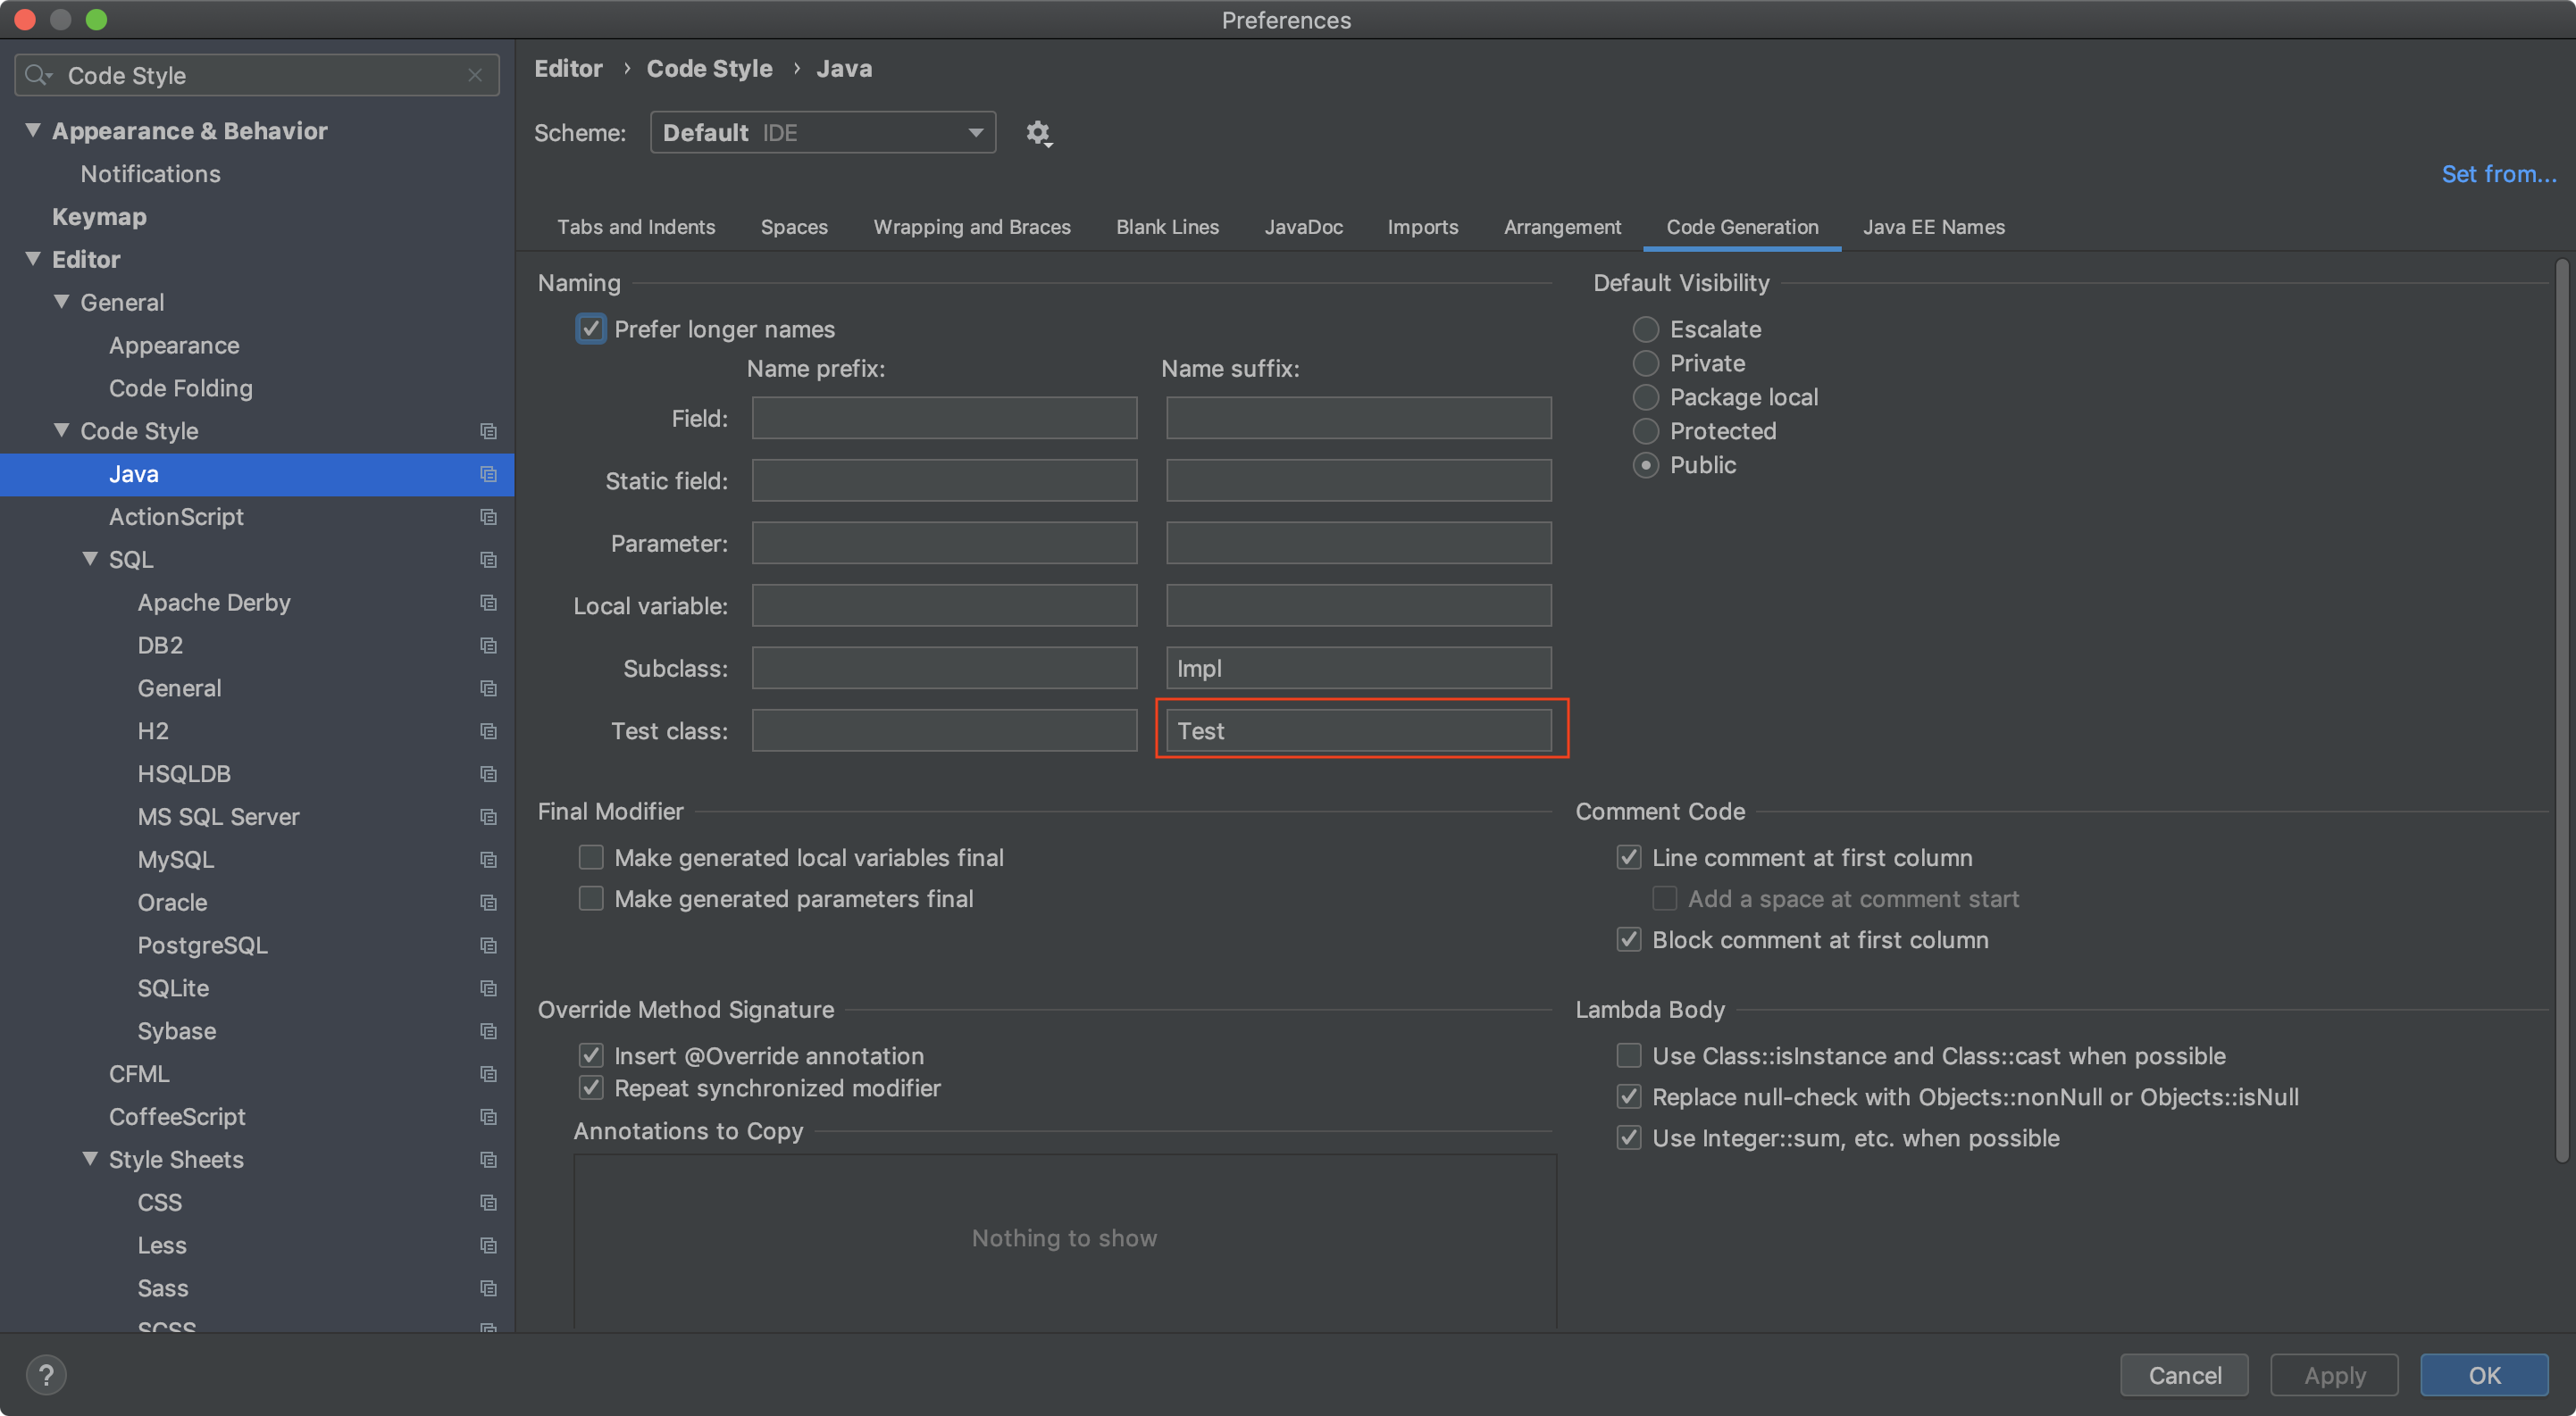Collapse the SQL tree node
The width and height of the screenshot is (2576, 1416).
(90, 559)
